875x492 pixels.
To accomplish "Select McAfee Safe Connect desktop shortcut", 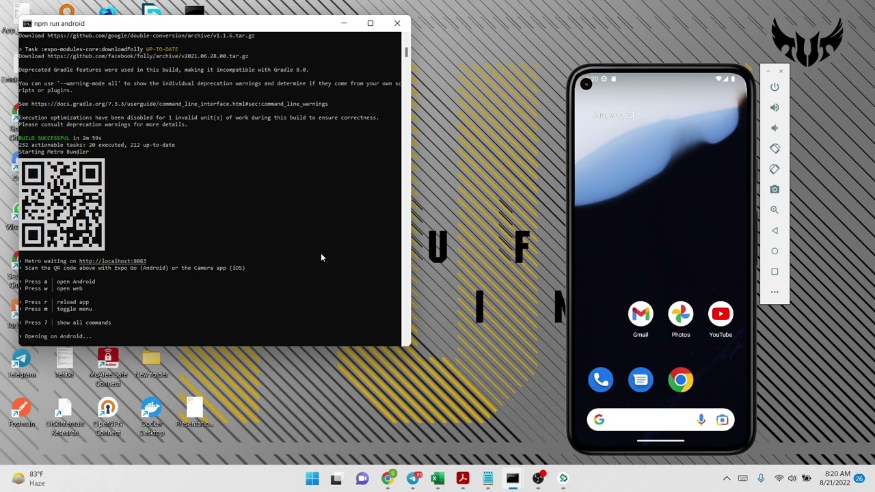I will (108, 368).
